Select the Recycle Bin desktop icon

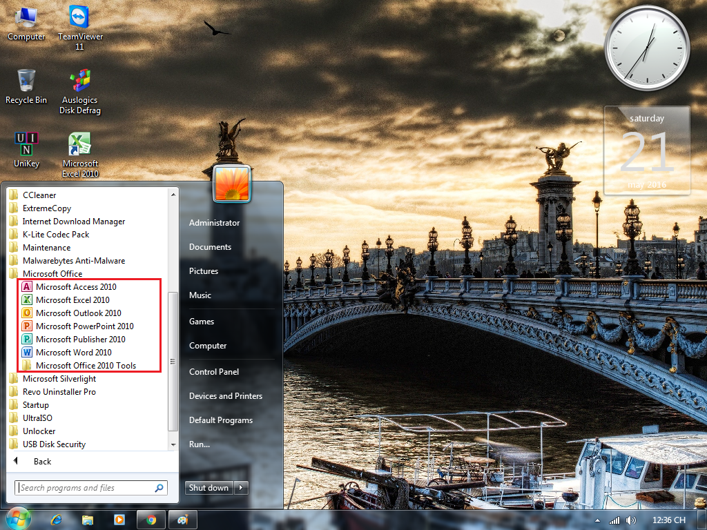tap(26, 86)
